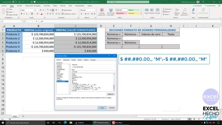Click Aceptar in Formato de celdas dialog
Image resolution: width=222 pixels, height=125 pixels.
[102, 108]
